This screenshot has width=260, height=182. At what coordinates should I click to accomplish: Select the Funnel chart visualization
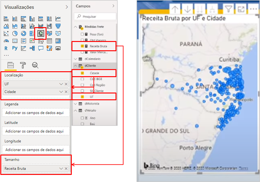click(58, 26)
